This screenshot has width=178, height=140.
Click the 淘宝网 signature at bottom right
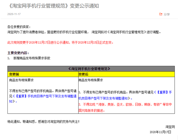tap(170, 127)
